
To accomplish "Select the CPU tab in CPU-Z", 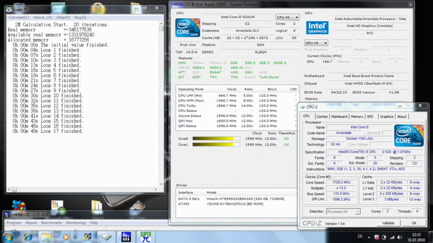I will click(306, 116).
